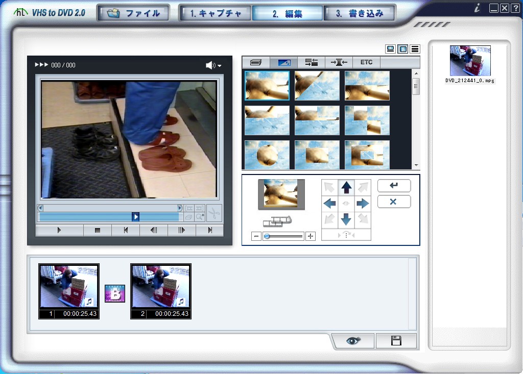Open the volume dropdown in the player
The width and height of the screenshot is (523, 374).
coord(220,66)
